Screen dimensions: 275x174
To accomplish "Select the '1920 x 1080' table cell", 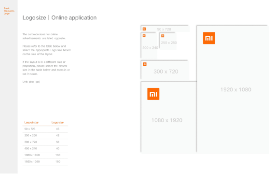I will [x=32, y=161].
